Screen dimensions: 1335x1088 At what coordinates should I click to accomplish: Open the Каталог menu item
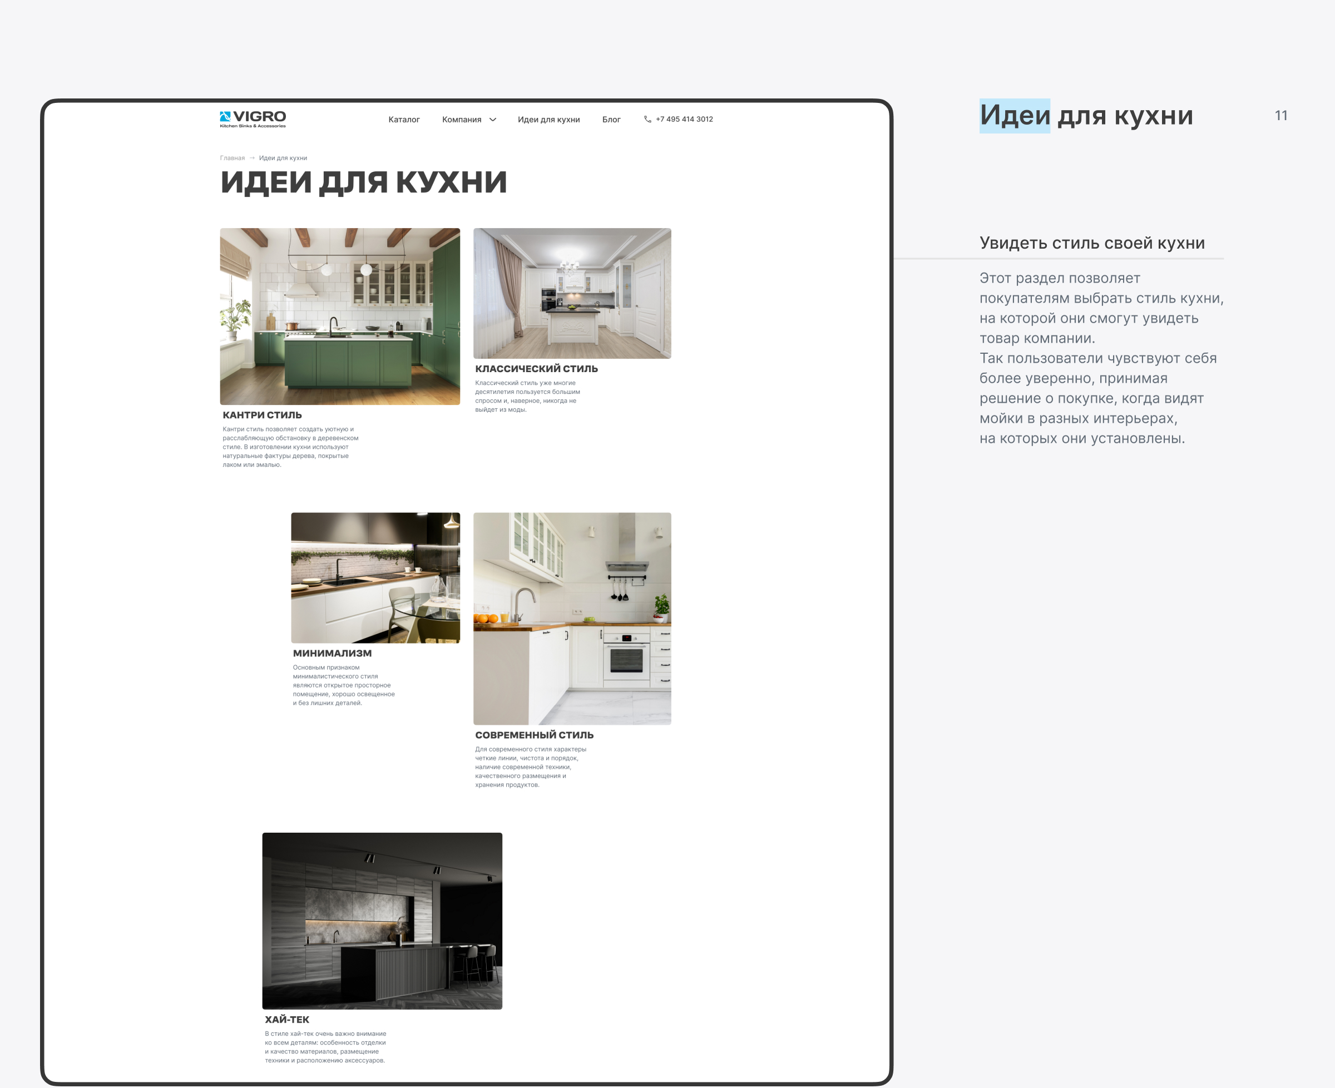(404, 120)
